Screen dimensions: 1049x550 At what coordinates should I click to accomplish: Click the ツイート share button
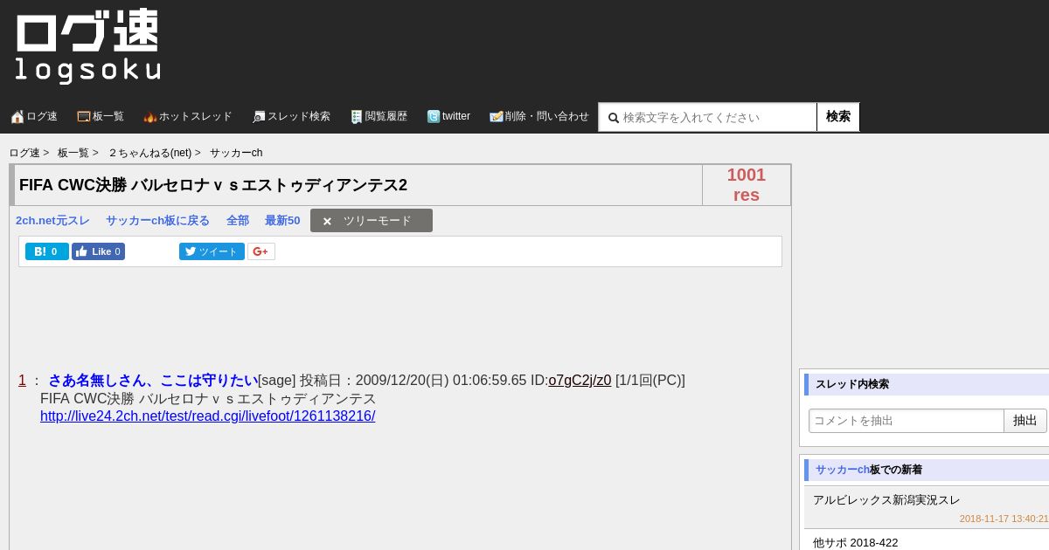click(212, 251)
